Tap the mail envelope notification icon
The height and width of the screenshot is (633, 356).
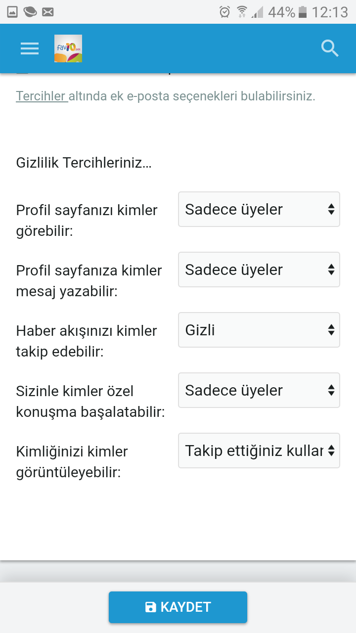click(47, 12)
